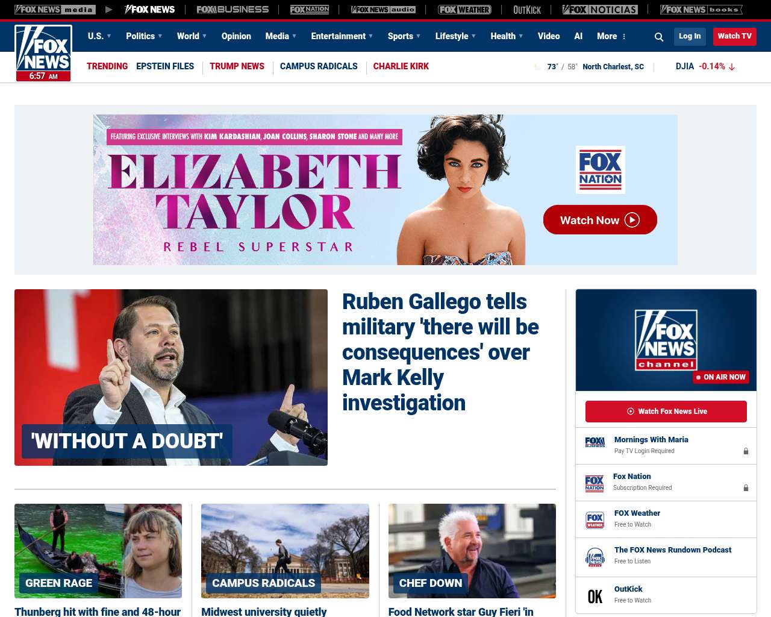Viewport: 771px width, 617px height.
Task: Open the More menu with dots
Action: [x=611, y=36]
